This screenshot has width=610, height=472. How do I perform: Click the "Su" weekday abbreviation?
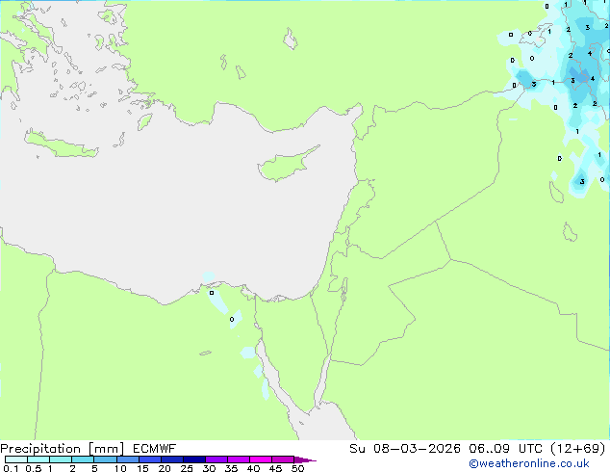[357, 449]
